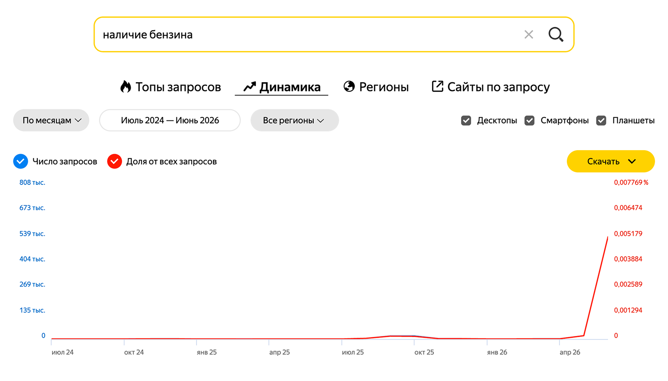Uncheck the Смартфоны checkbox
Viewport: 668px width, 381px height.
530,120
